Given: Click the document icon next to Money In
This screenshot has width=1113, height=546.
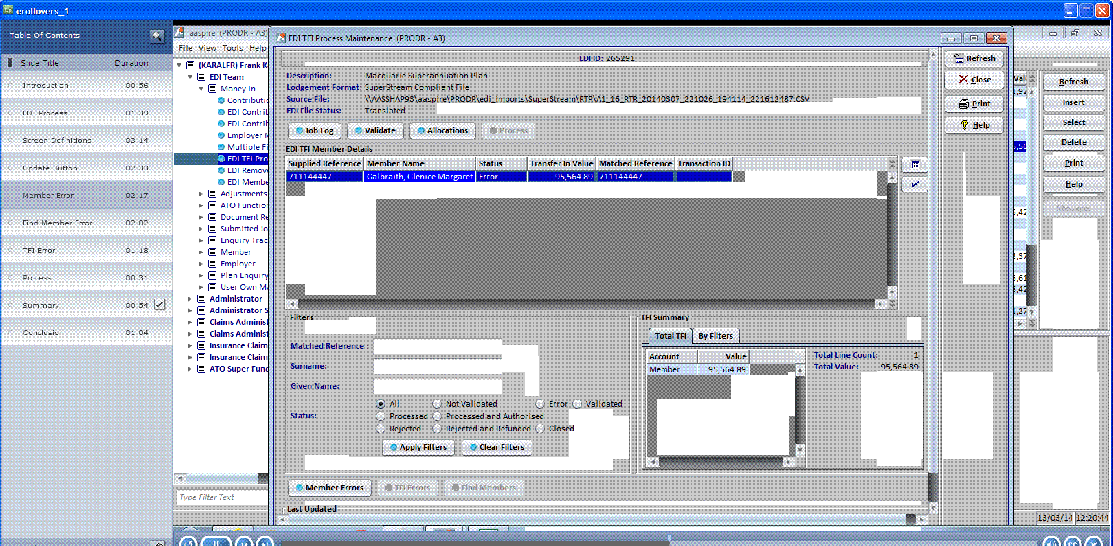Looking at the screenshot, I should pyautogui.click(x=212, y=89).
